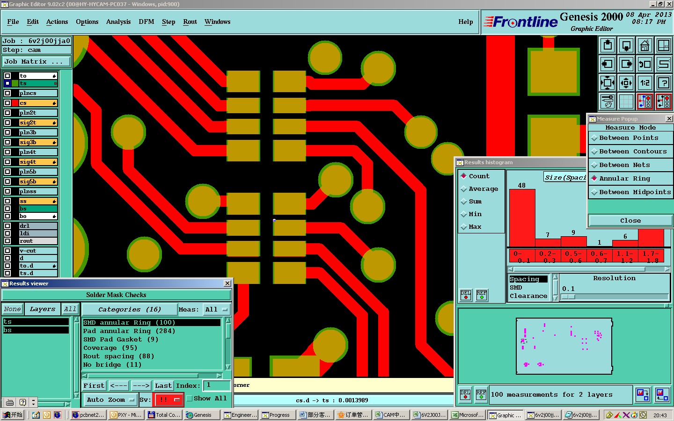Open the Rout menu
Screen dimensions: 674x421
point(190,22)
